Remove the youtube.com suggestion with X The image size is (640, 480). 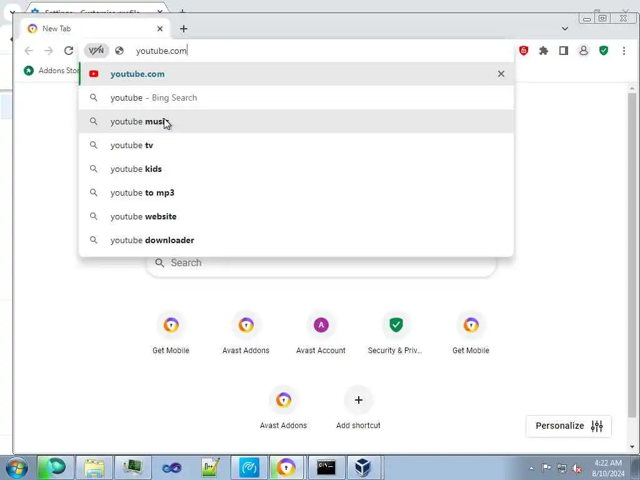[x=501, y=74]
